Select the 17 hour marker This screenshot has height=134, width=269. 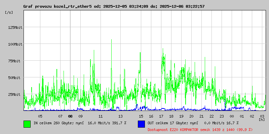click(x=161, y=116)
